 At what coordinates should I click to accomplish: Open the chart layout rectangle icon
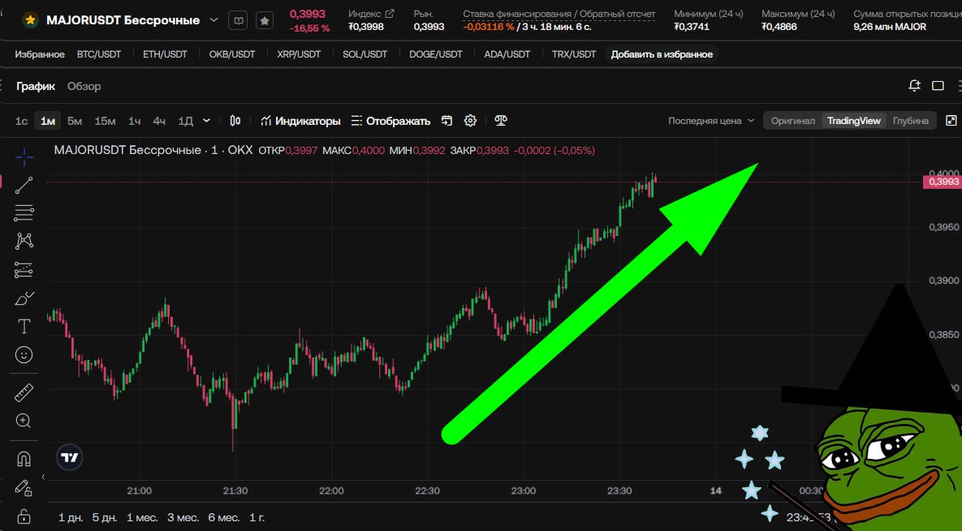click(x=938, y=86)
